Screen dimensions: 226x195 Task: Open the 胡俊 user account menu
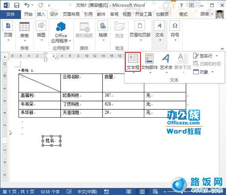[206, 14]
